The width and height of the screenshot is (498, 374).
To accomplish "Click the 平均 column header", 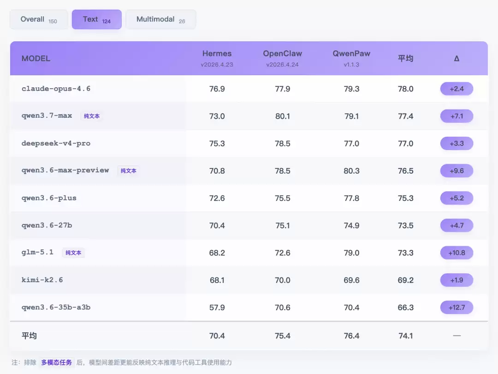I will coord(406,59).
